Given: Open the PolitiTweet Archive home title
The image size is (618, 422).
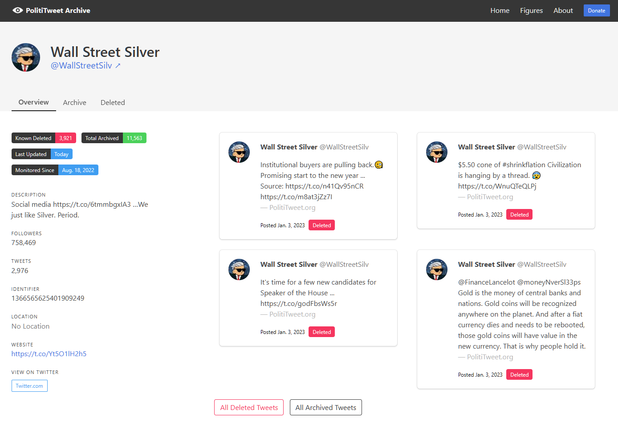Looking at the screenshot, I should [58, 10].
